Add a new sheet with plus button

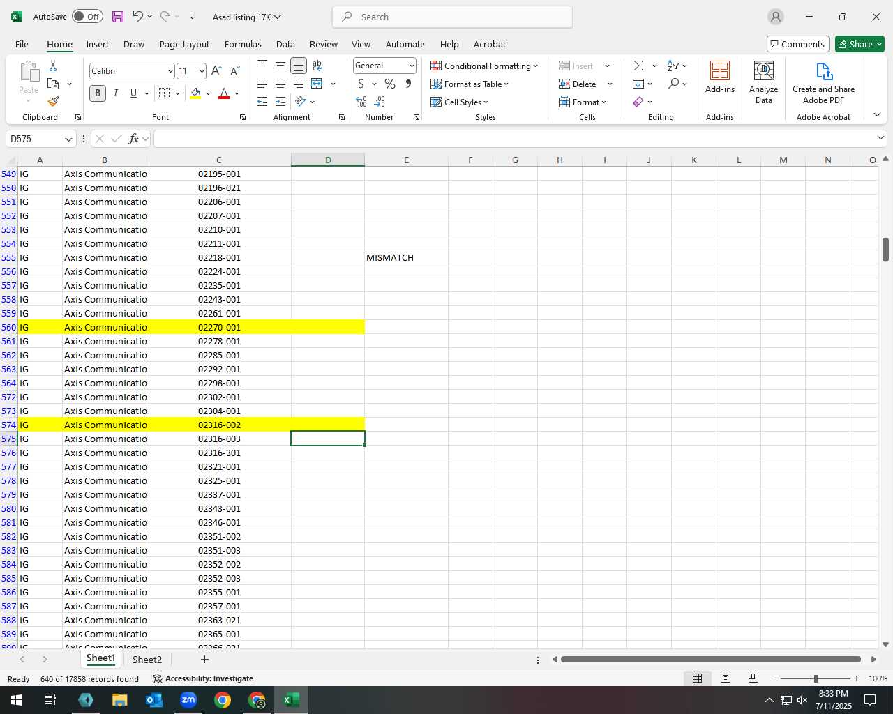(x=204, y=659)
